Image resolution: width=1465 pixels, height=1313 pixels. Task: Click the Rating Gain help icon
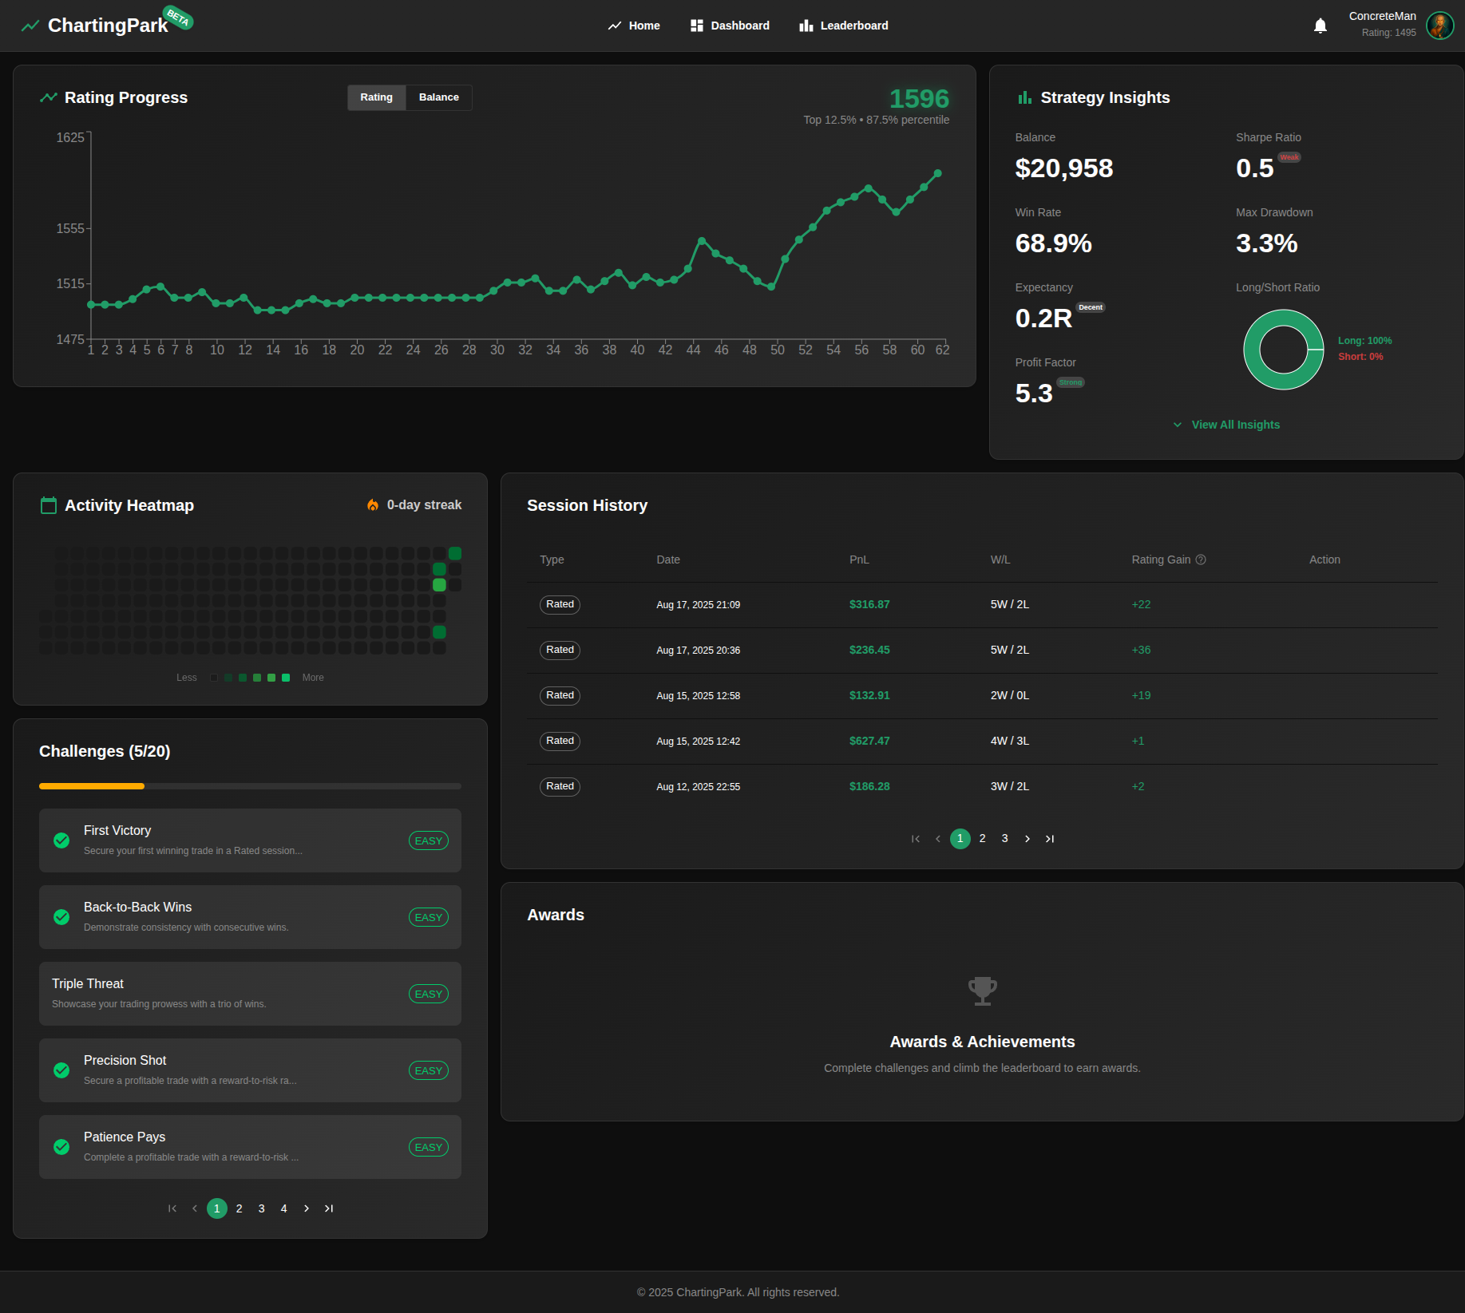pyautogui.click(x=1201, y=560)
